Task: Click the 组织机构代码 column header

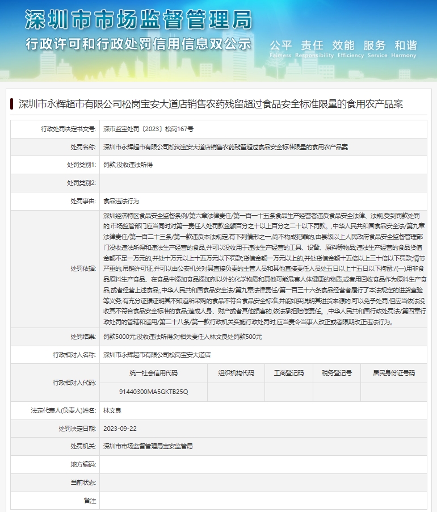Action: [236, 373]
